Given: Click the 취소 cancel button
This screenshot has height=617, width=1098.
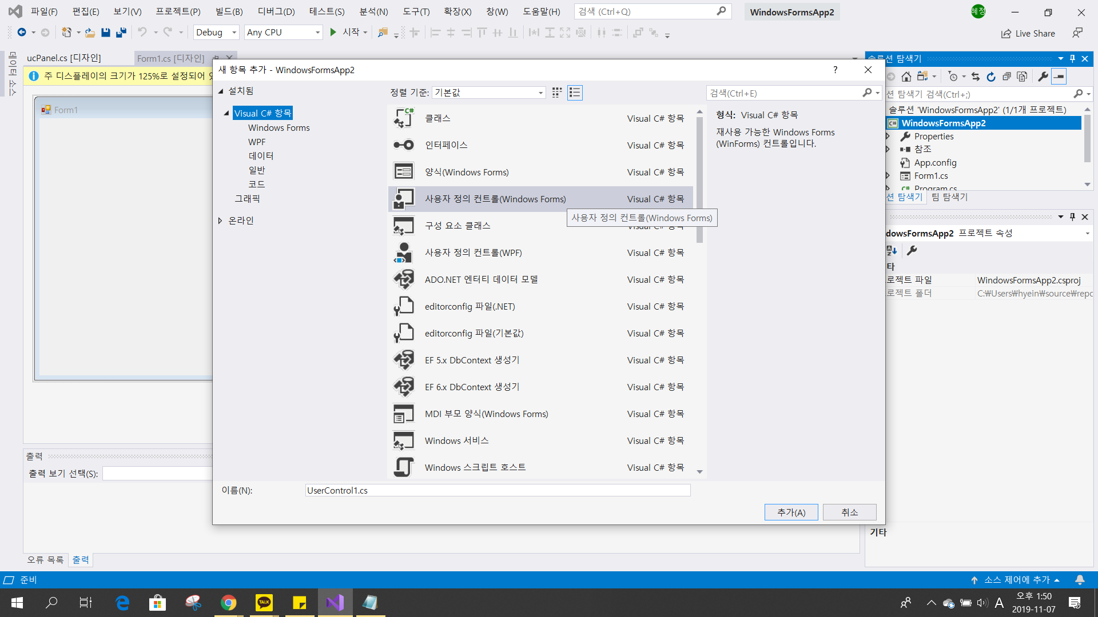Looking at the screenshot, I should click(849, 512).
